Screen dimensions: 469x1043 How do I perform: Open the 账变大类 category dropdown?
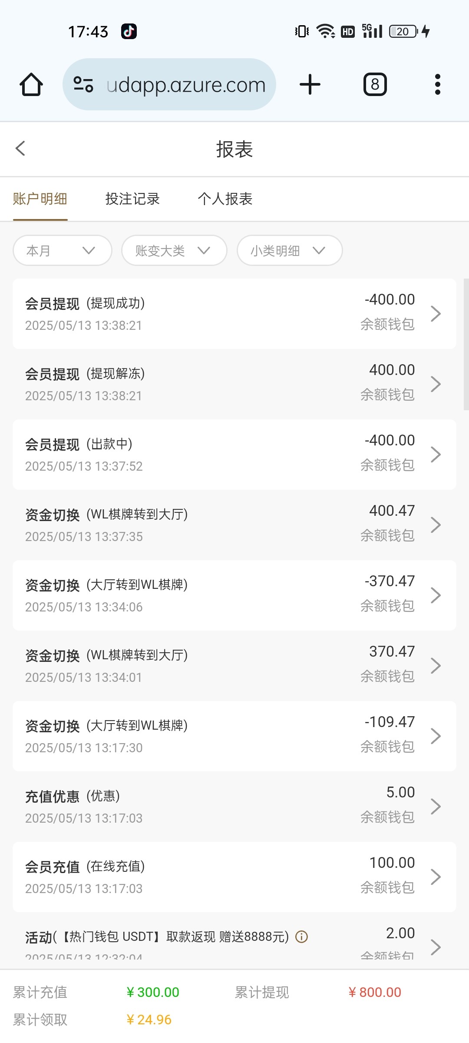[174, 250]
